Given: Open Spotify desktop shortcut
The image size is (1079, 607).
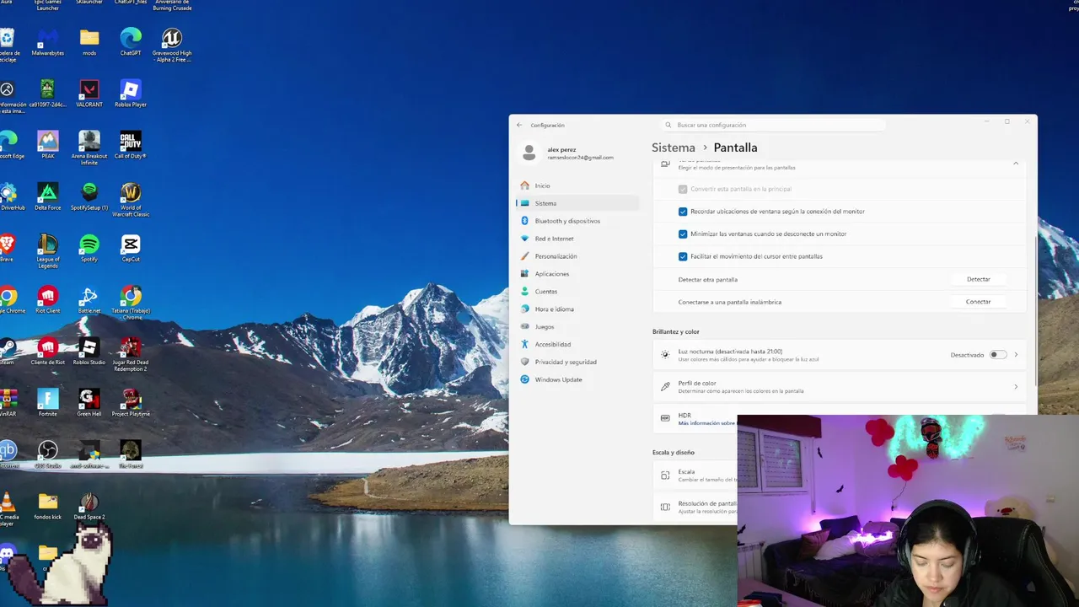Looking at the screenshot, I should (89, 248).
